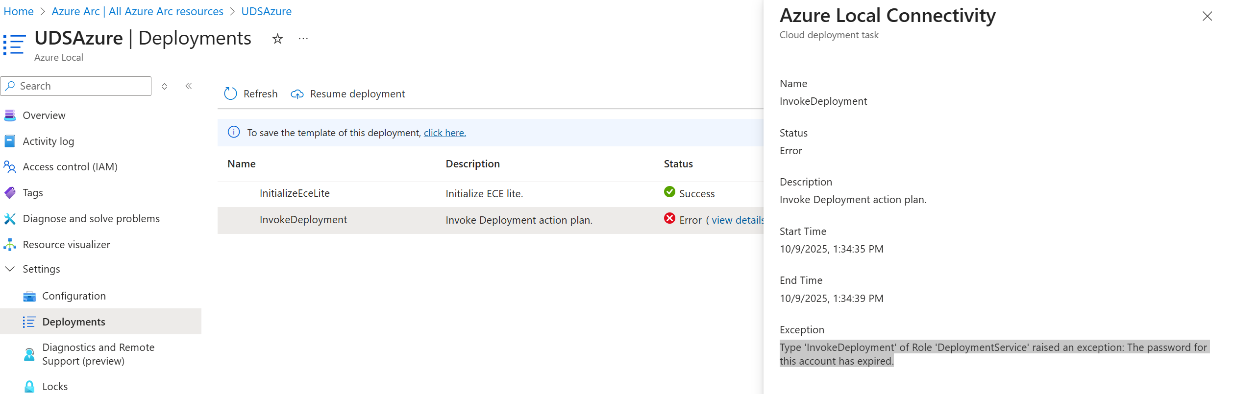Click the Activity log icon

coord(10,141)
